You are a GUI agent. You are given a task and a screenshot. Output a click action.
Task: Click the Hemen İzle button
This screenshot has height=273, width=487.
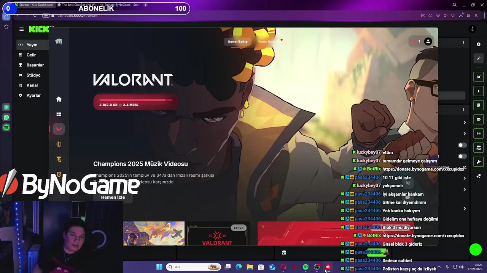(113, 197)
